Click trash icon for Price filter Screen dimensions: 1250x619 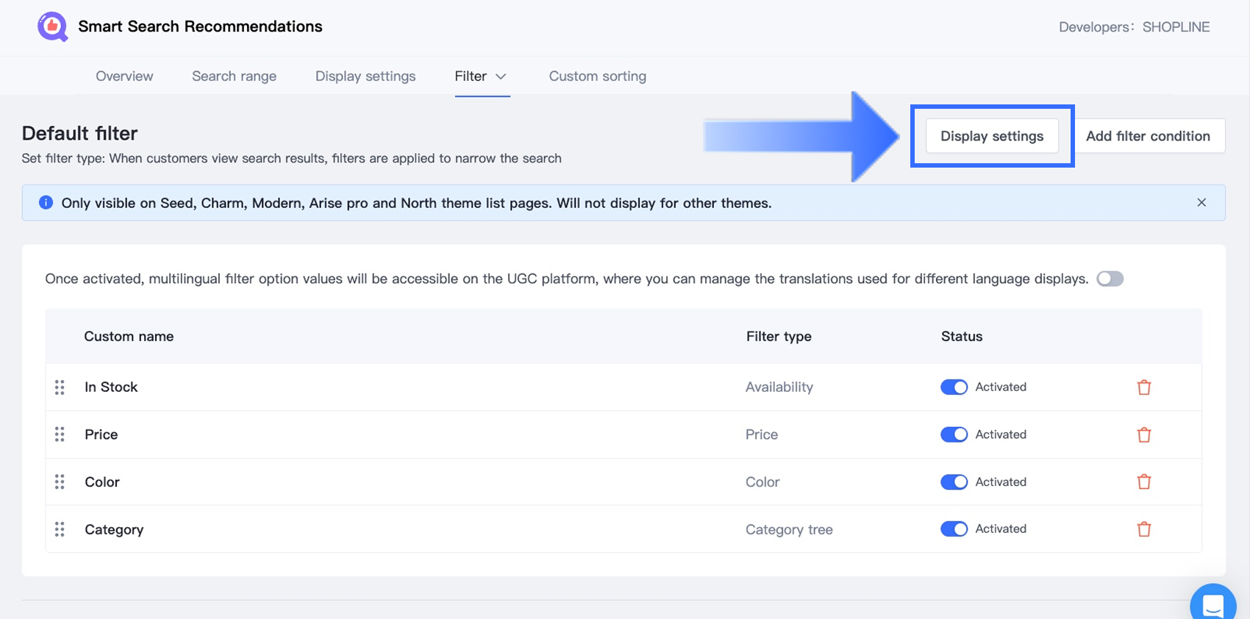(1143, 434)
